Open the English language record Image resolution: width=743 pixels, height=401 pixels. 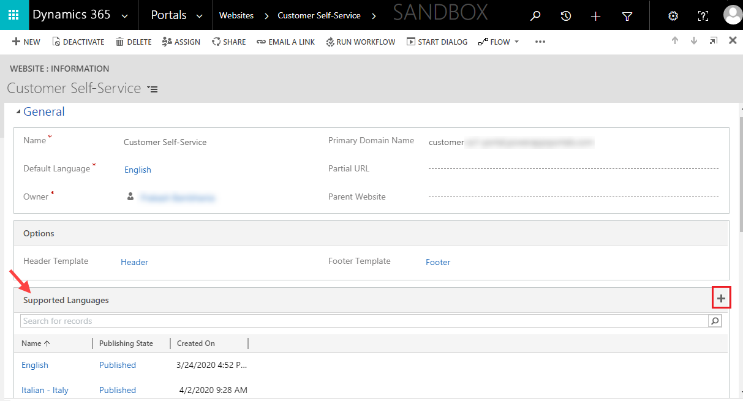point(35,365)
